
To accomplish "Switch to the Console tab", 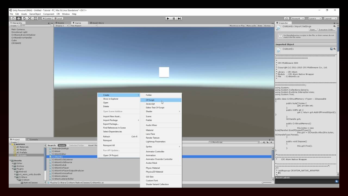I will pos(33,139).
